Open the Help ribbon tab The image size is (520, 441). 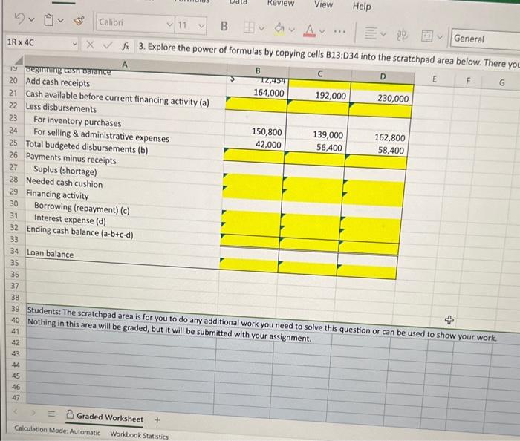click(362, 6)
